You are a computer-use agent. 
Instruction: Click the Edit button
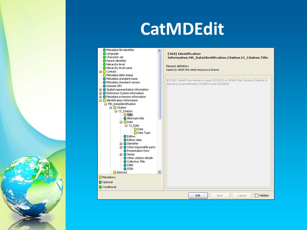point(198,195)
